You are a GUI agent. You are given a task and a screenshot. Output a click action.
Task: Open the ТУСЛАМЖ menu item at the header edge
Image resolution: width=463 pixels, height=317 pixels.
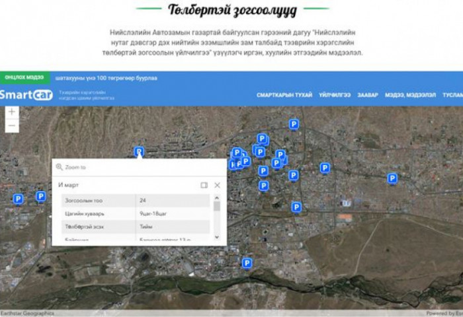[452, 95]
